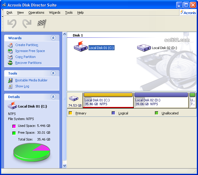Select the Local Disk 02 (D:) drive icon
198x175 pixels.
(x=144, y=48)
